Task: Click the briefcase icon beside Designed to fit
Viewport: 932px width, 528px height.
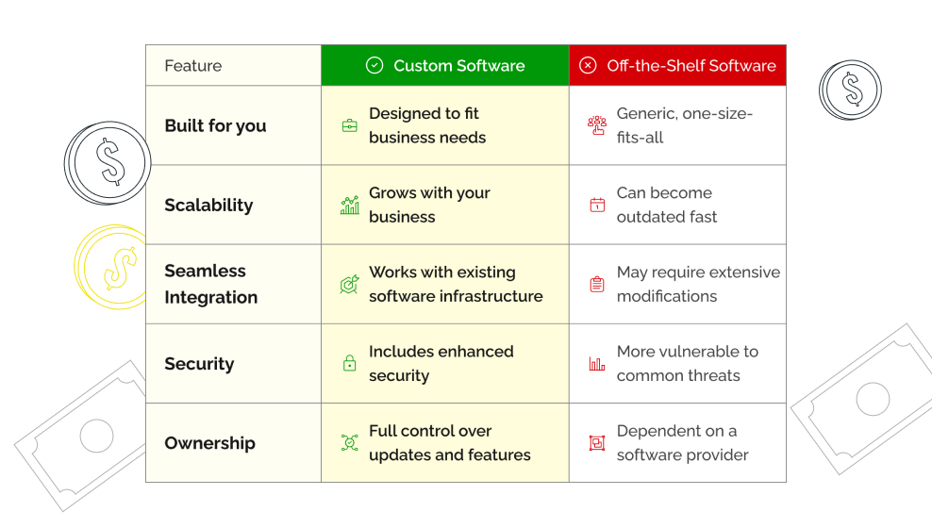Action: pos(350,125)
